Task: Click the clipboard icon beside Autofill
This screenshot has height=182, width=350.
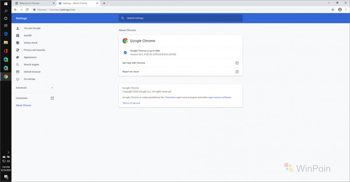Action: click(x=17, y=36)
